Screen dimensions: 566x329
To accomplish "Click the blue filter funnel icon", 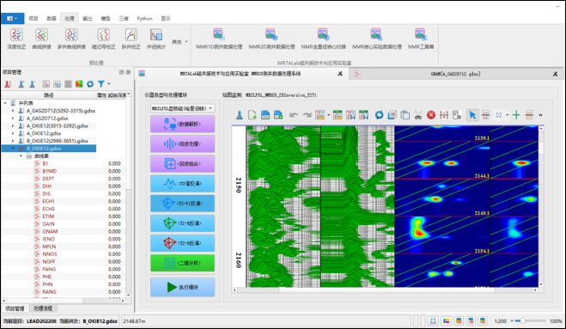I will [x=101, y=84].
